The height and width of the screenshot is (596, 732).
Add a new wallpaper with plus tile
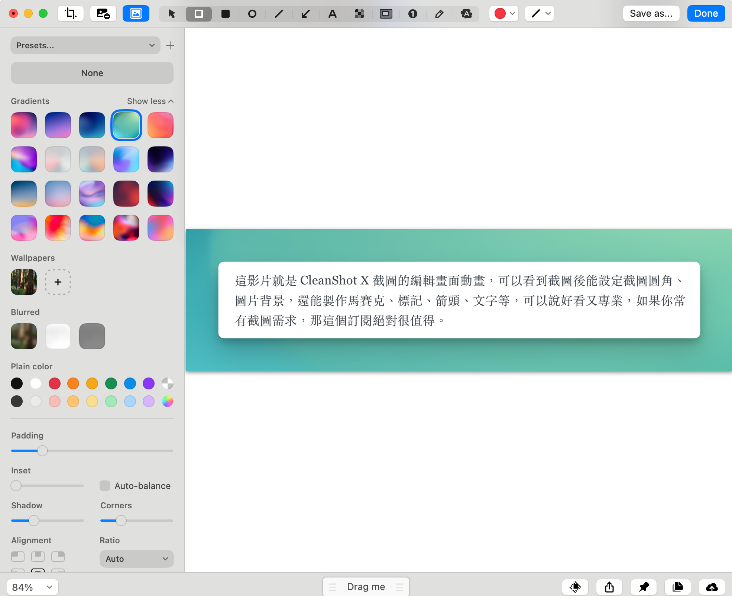(x=58, y=282)
